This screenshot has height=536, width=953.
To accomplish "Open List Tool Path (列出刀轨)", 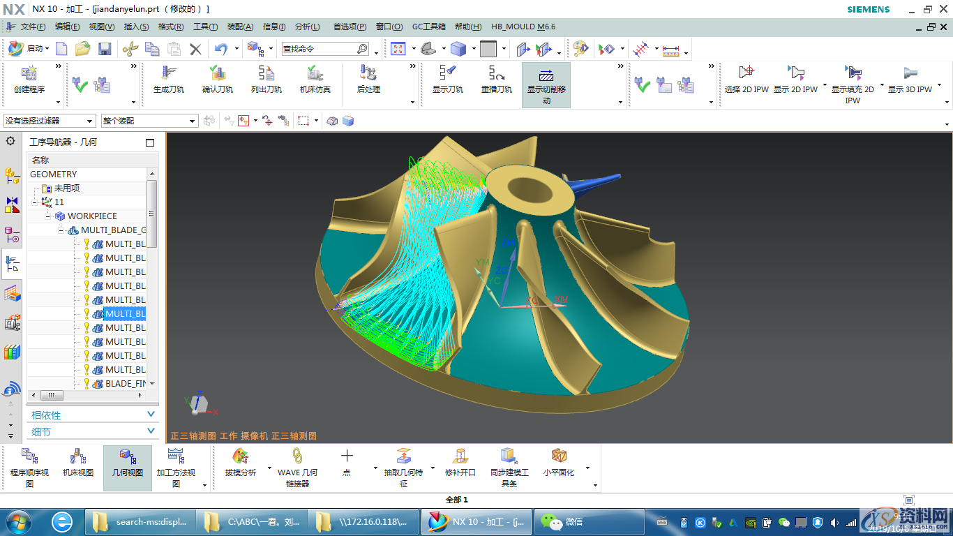I will pos(266,75).
